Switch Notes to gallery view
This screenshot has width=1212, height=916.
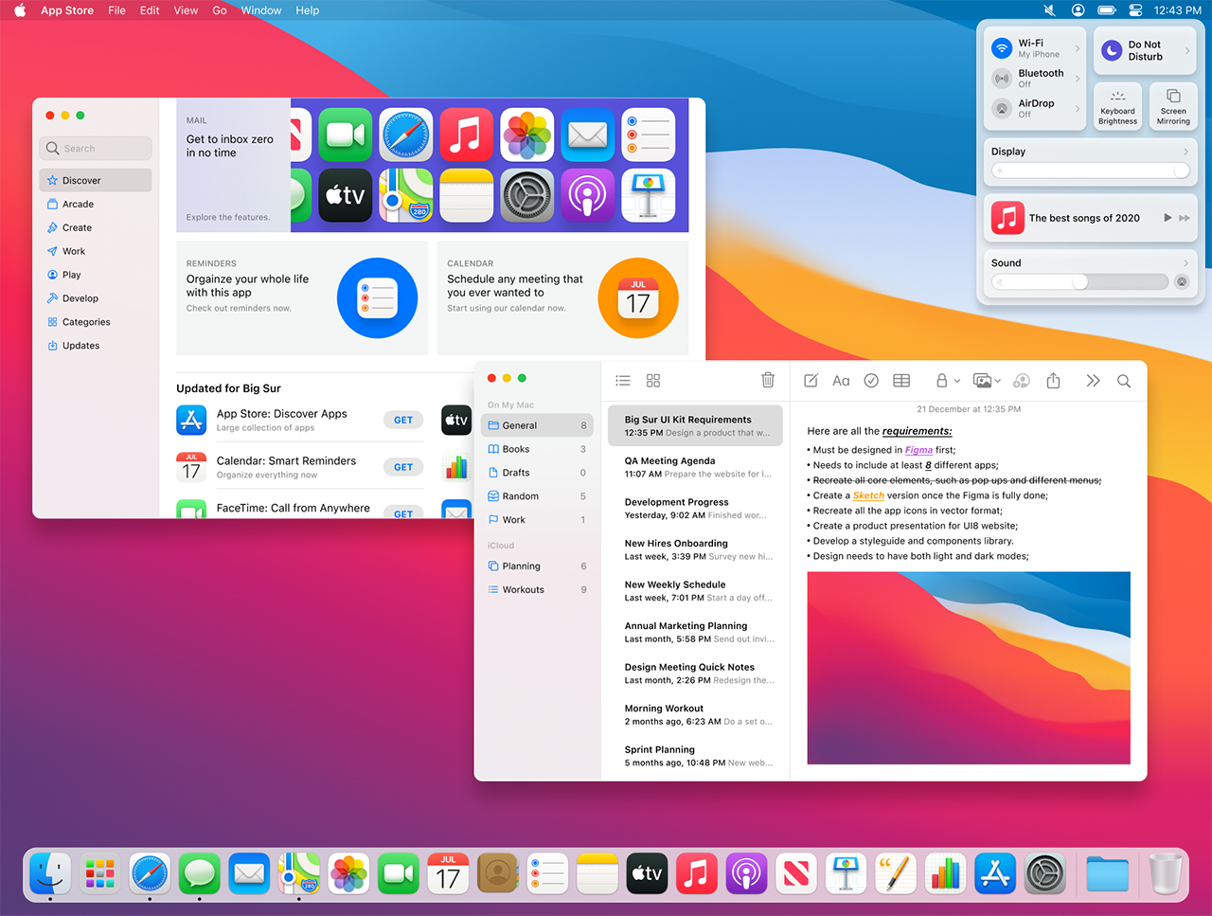pos(653,381)
